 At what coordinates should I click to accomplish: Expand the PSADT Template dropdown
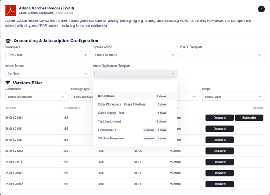tap(222, 55)
